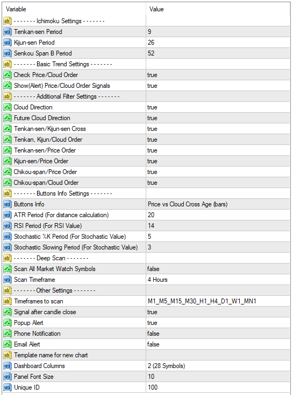Click the integer icon beside Unique ID
The image size is (293, 395).
point(8,387)
